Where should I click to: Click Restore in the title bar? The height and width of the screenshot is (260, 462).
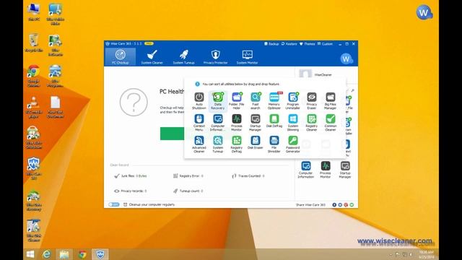coord(289,43)
